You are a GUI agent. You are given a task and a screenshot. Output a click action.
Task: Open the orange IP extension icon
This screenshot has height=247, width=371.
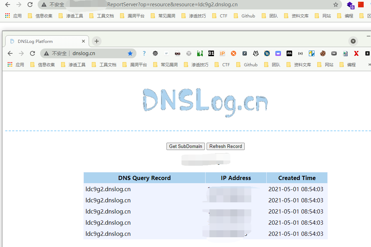pyautogui.click(x=222, y=53)
